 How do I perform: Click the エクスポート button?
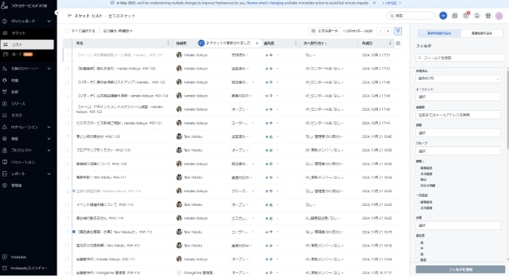[x=324, y=31]
